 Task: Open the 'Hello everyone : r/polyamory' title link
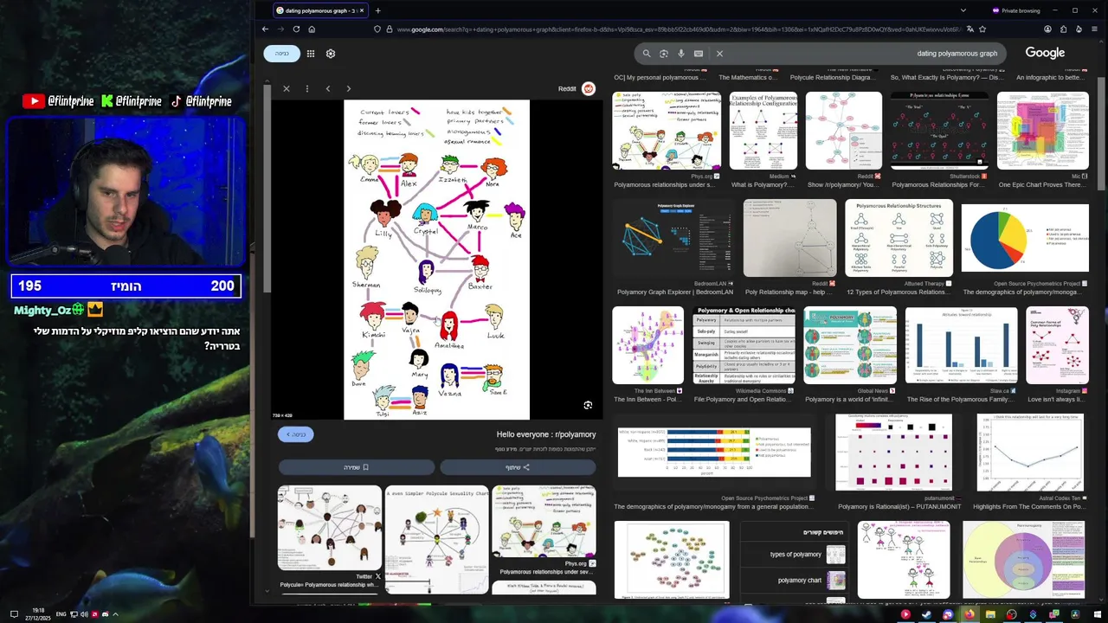point(546,434)
